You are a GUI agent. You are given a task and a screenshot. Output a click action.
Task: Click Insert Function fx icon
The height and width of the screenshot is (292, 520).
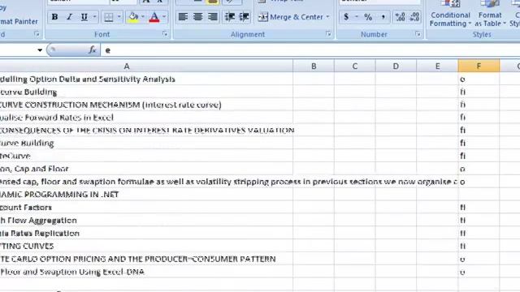click(93, 50)
